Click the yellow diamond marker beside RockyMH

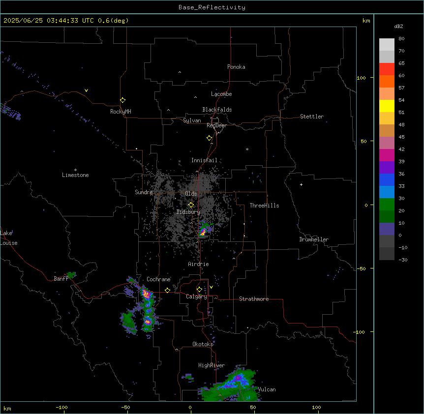pyautogui.click(x=123, y=100)
